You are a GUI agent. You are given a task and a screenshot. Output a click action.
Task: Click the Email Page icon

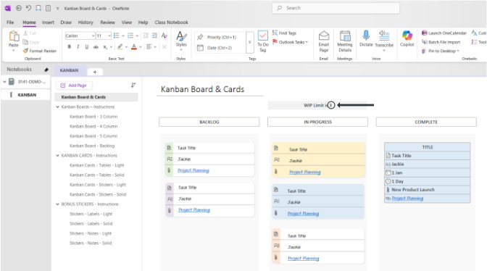324,36
